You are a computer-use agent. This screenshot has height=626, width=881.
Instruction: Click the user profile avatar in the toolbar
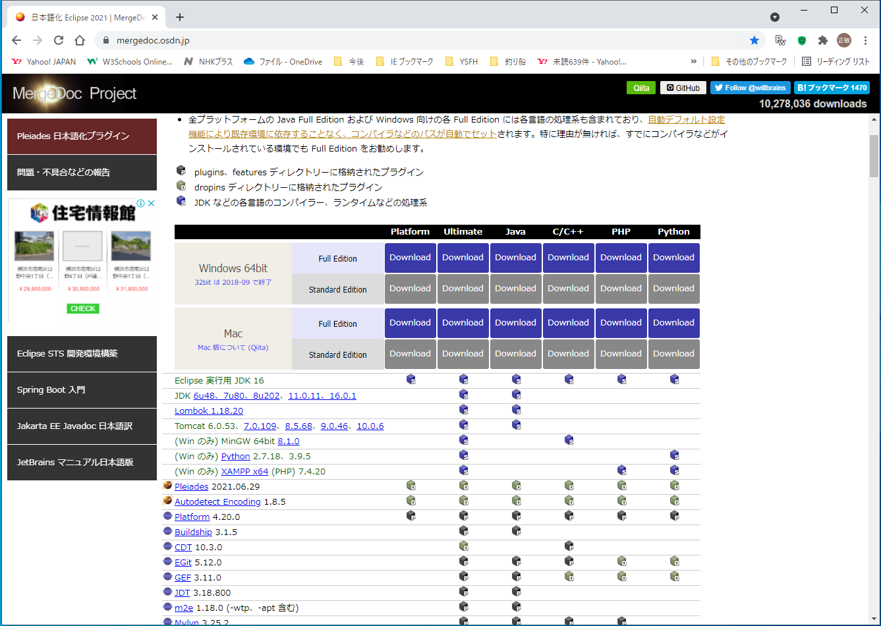pyautogui.click(x=844, y=40)
